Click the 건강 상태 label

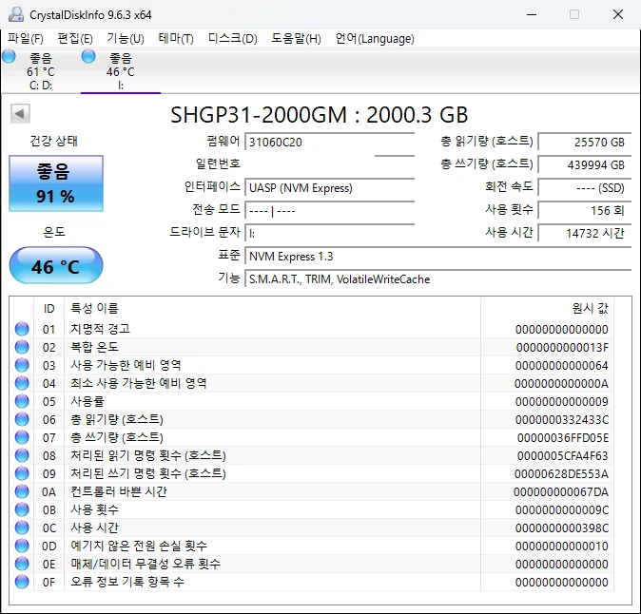click(x=53, y=141)
